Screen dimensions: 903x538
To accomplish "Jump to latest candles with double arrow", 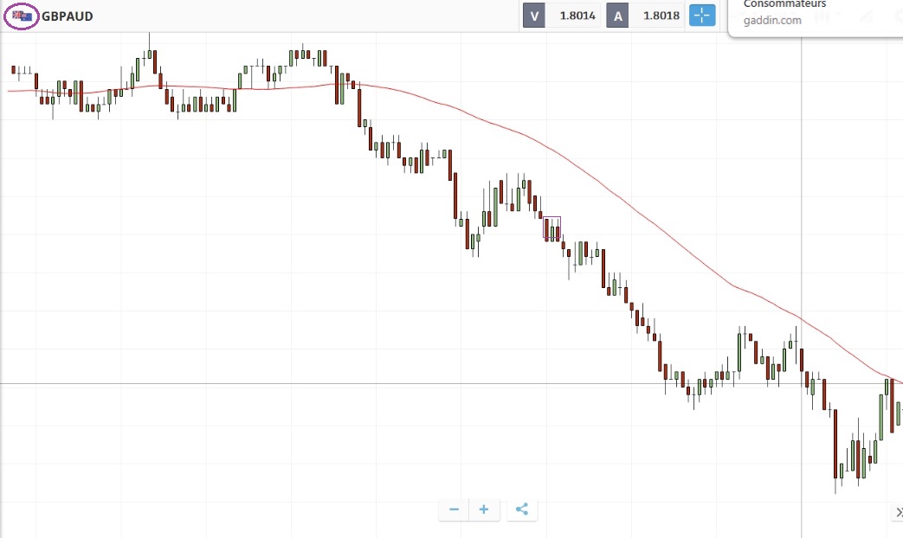I will 897,513.
